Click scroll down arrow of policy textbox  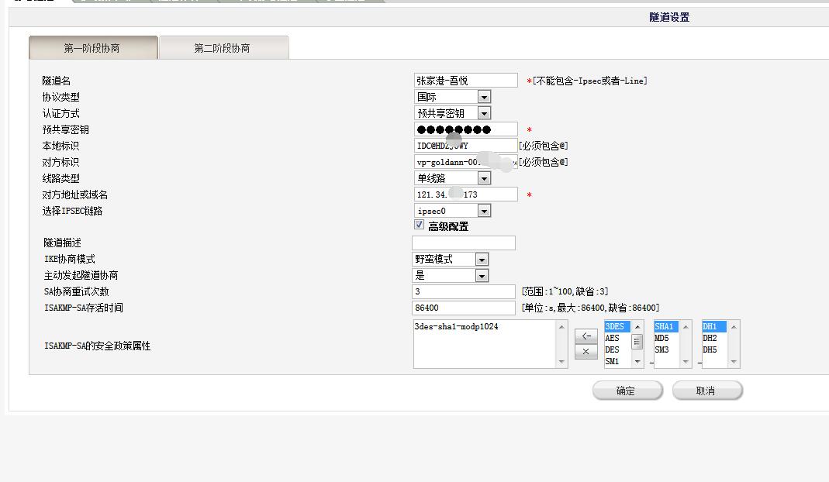tap(561, 362)
